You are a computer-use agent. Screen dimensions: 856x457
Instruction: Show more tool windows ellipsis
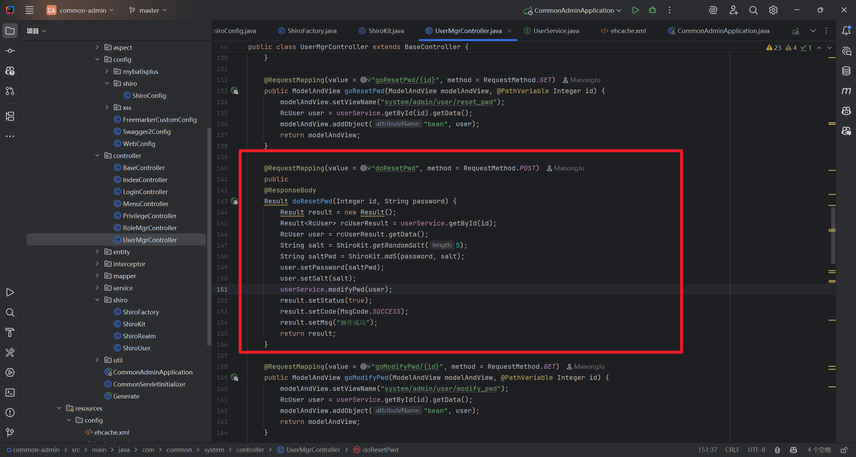[x=10, y=136]
